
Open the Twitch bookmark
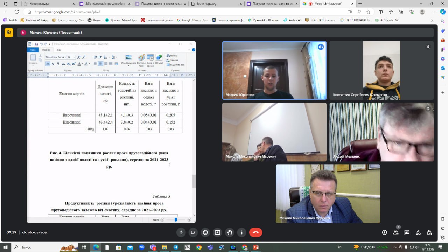(x=10, y=20)
